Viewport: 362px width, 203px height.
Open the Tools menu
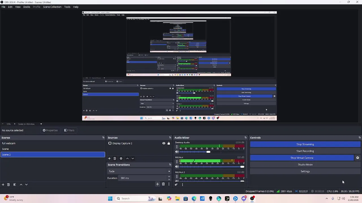tap(67, 7)
